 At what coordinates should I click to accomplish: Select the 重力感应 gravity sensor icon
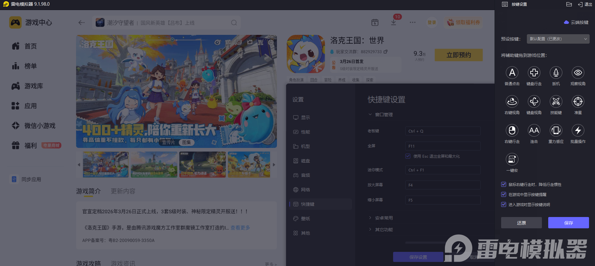[556, 131]
